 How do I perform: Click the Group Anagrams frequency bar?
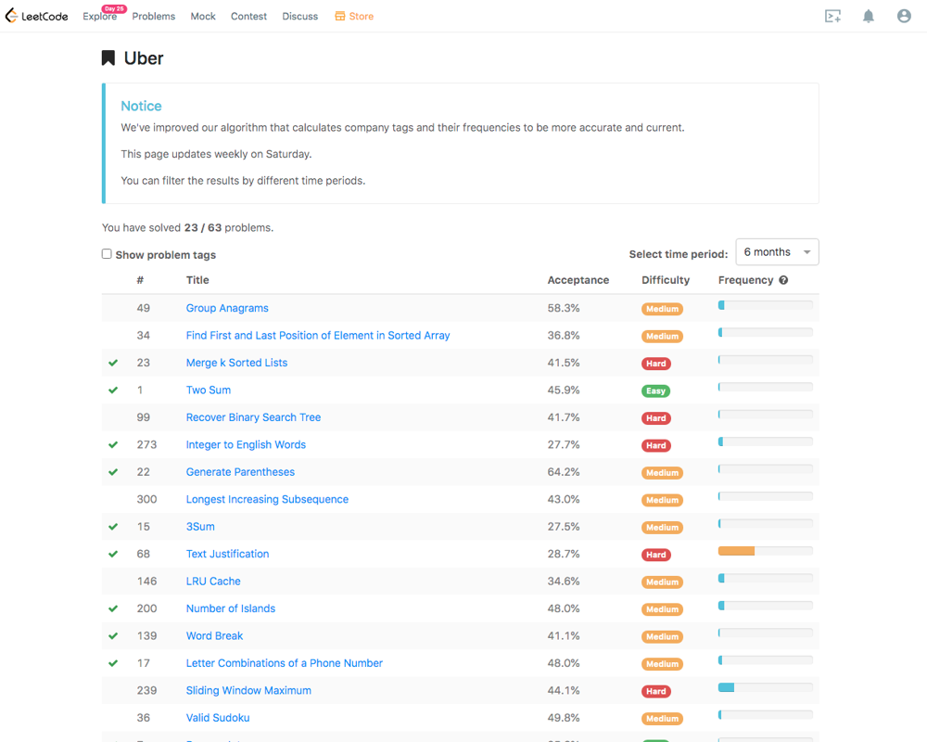pos(765,305)
